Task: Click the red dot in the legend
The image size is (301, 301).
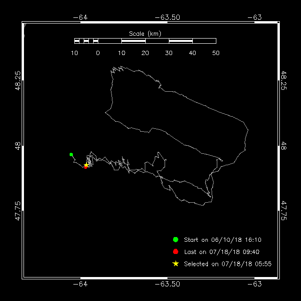Action: [x=175, y=252]
